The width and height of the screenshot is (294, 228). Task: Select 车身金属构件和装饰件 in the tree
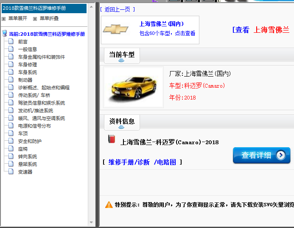pos(42,57)
